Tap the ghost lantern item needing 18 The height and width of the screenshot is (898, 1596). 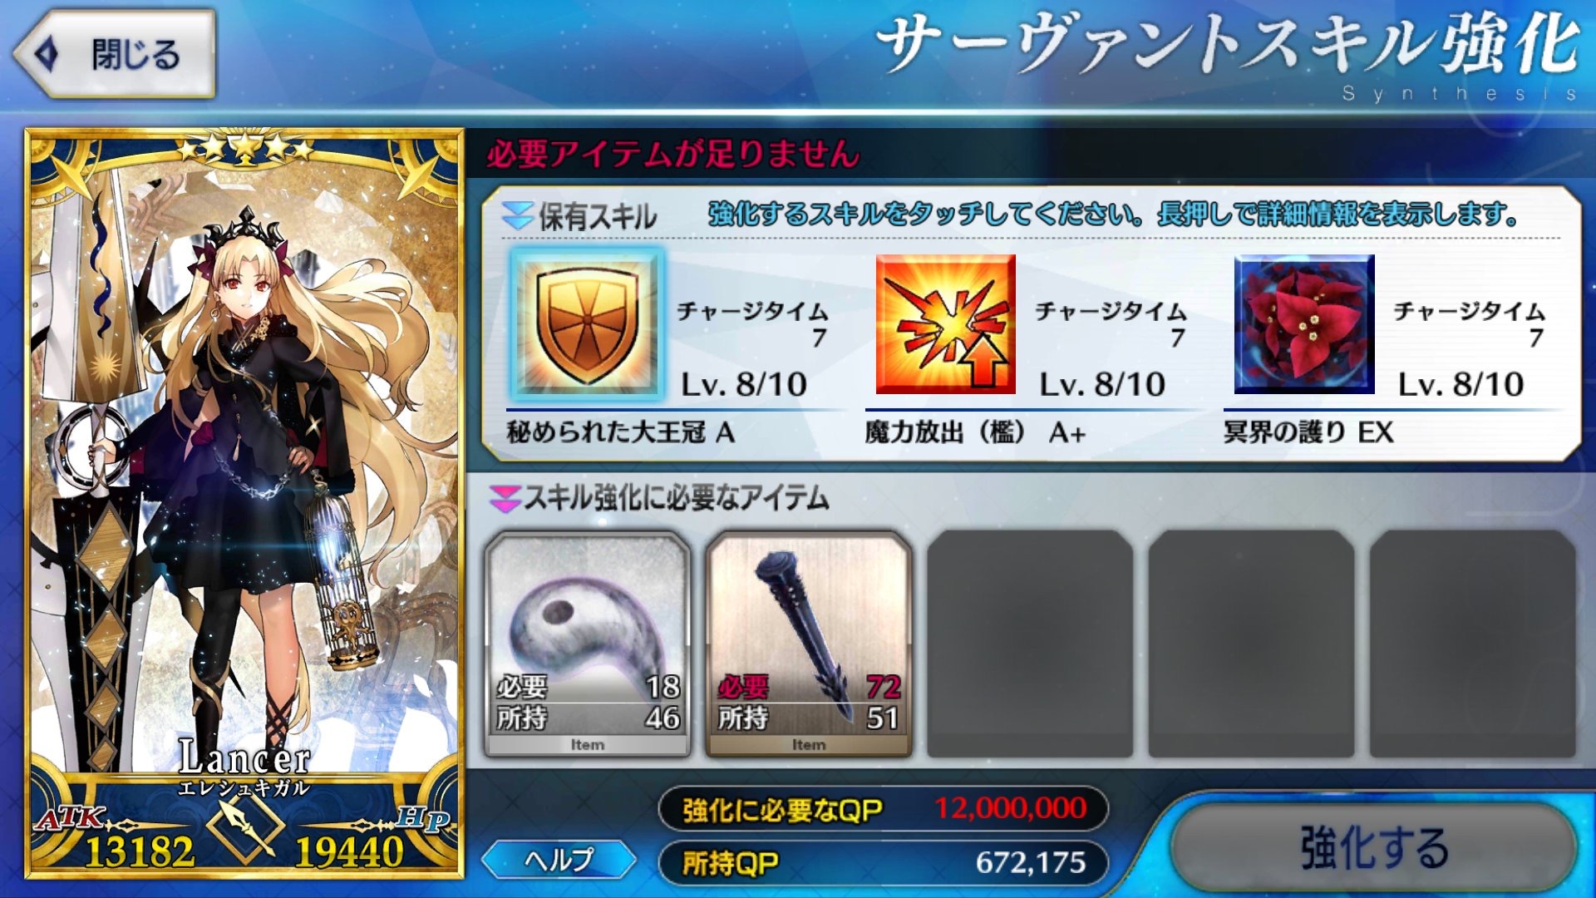(x=588, y=644)
